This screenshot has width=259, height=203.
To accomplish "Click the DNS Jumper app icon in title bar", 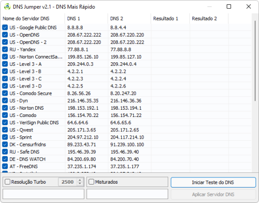I will coord(7,7).
